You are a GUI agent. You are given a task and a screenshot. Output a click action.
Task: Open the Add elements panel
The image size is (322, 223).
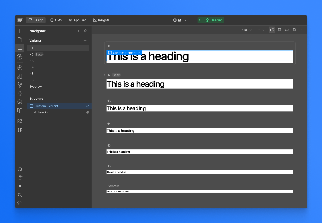tap(20, 31)
